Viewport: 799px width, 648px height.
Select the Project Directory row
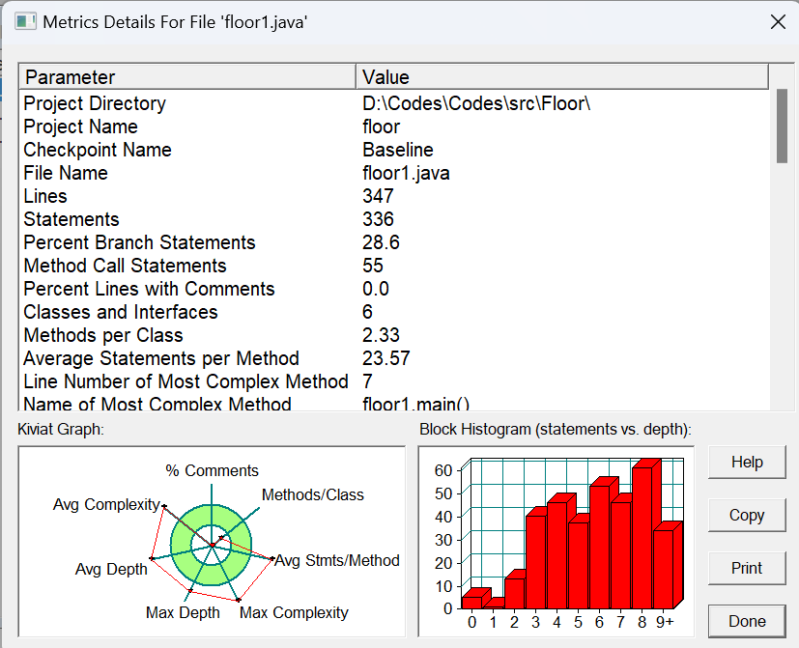[x=394, y=103]
